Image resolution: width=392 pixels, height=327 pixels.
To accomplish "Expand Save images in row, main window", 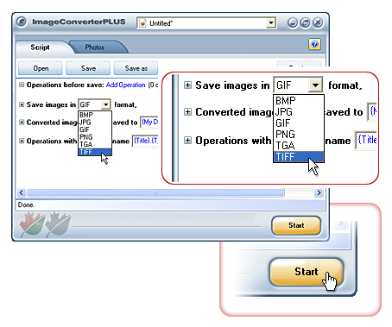I will point(22,104).
